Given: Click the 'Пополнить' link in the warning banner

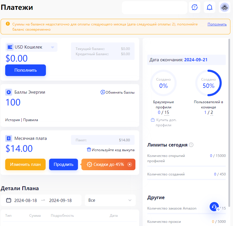Looking at the screenshot, I should pyautogui.click(x=217, y=24).
